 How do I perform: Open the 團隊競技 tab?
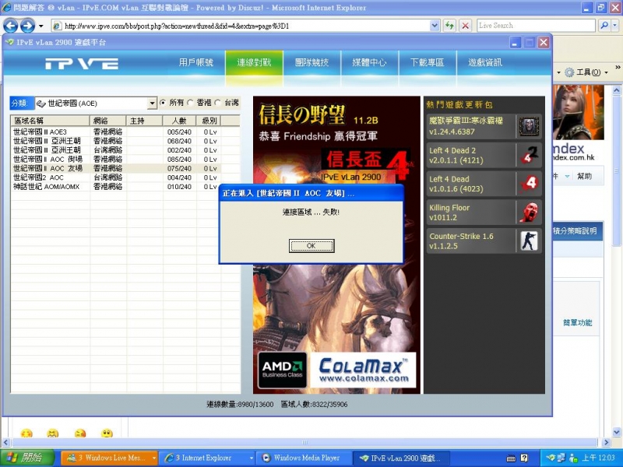tap(312, 62)
